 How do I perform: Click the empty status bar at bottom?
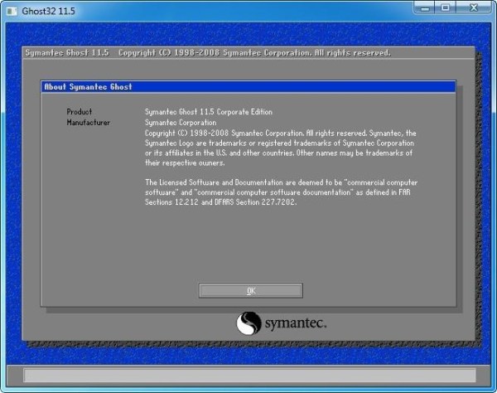(248, 376)
